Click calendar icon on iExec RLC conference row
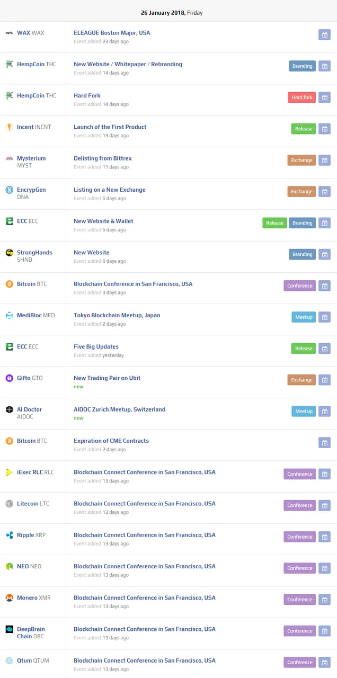Screen dimensions: 337x678 [x=324, y=474]
